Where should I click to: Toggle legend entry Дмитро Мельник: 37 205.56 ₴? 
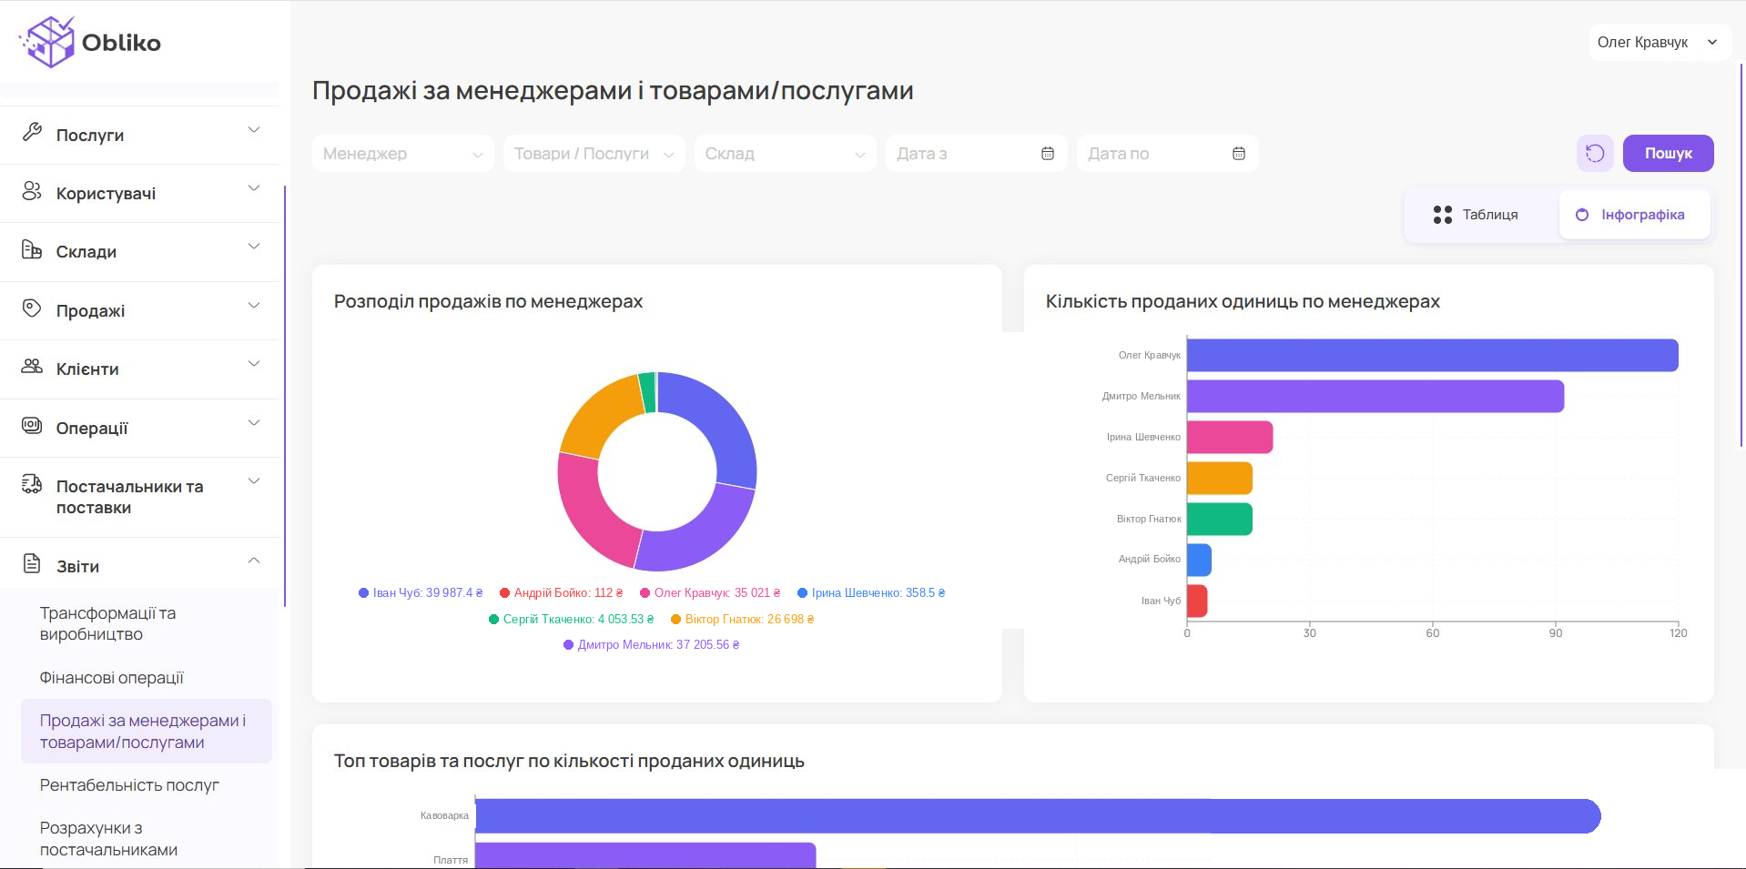pyautogui.click(x=651, y=644)
